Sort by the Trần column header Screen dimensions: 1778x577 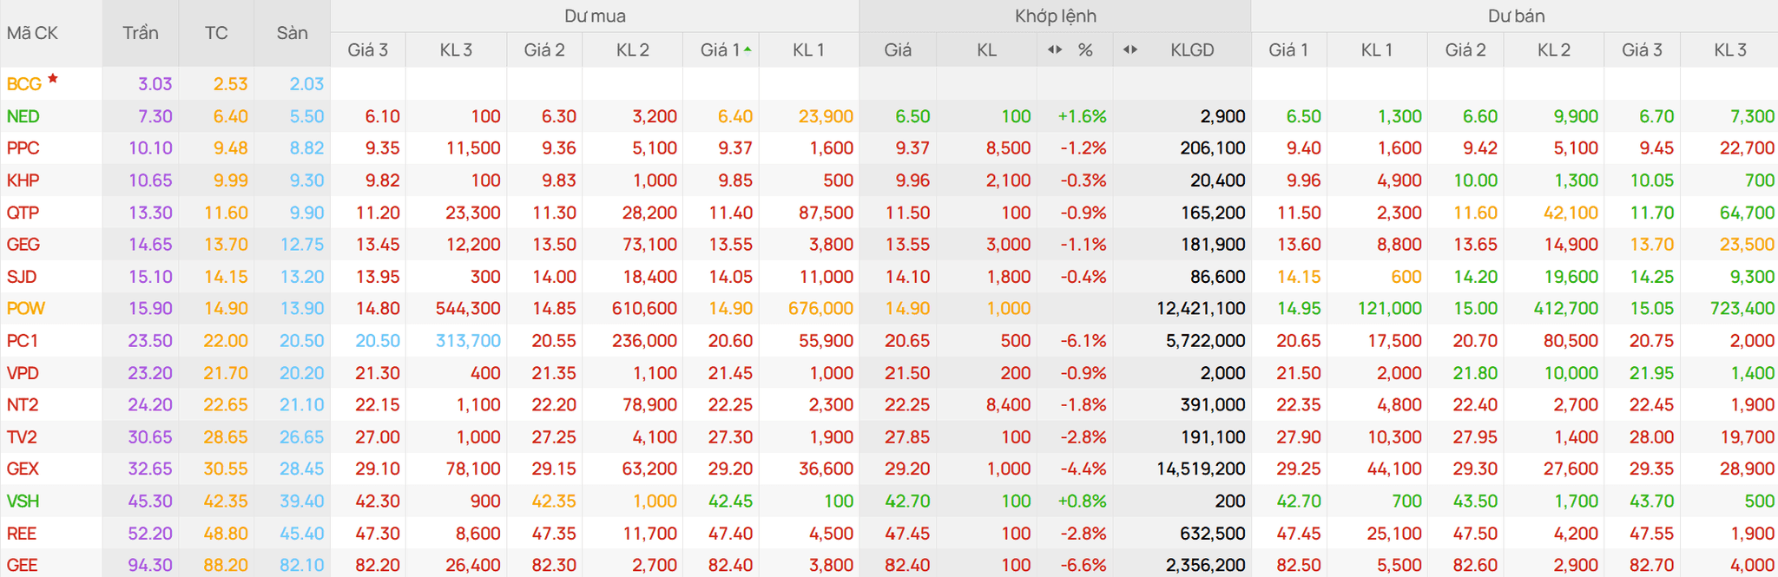coord(140,33)
